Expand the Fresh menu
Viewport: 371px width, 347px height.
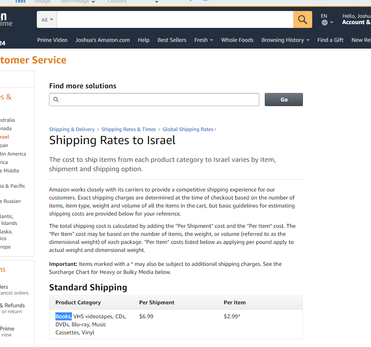pos(203,40)
